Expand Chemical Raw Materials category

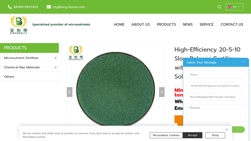[56, 67]
